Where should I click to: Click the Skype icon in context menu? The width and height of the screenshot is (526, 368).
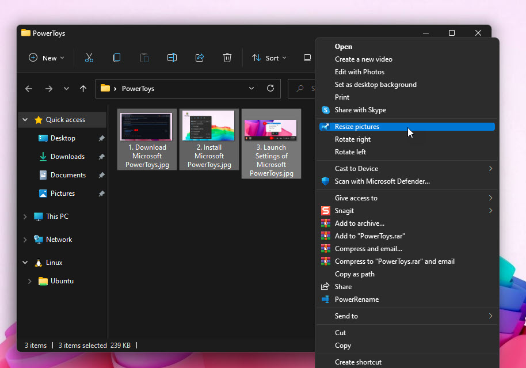[325, 110]
